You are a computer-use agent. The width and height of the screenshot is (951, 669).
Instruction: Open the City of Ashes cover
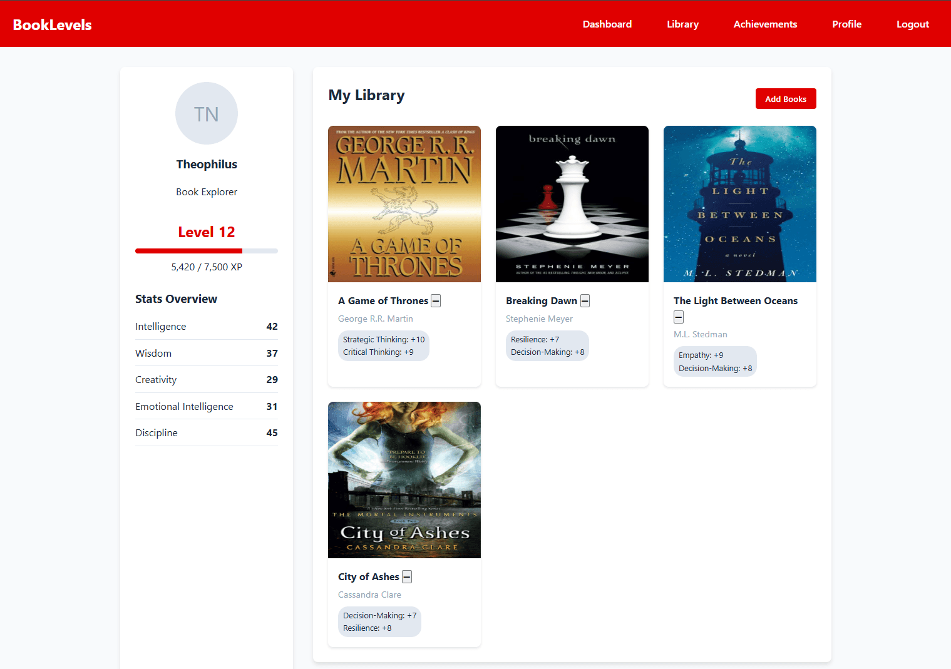coord(404,480)
